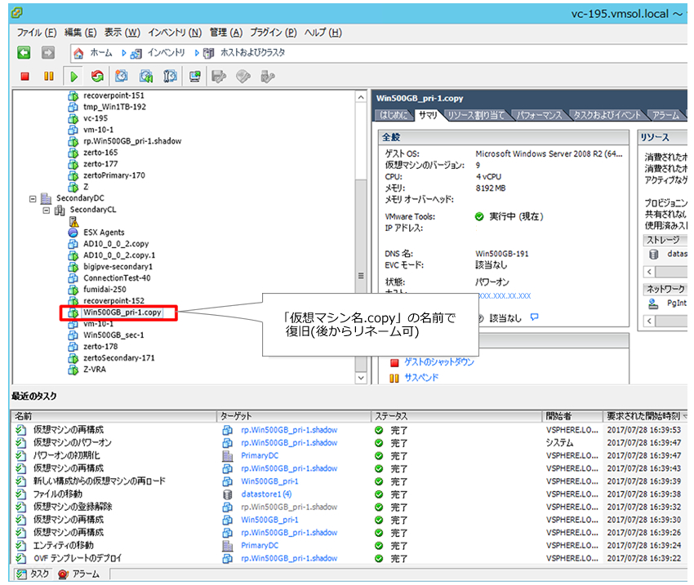
Task: Select the bigipve-secondary1 virtual machine
Action: [118, 267]
